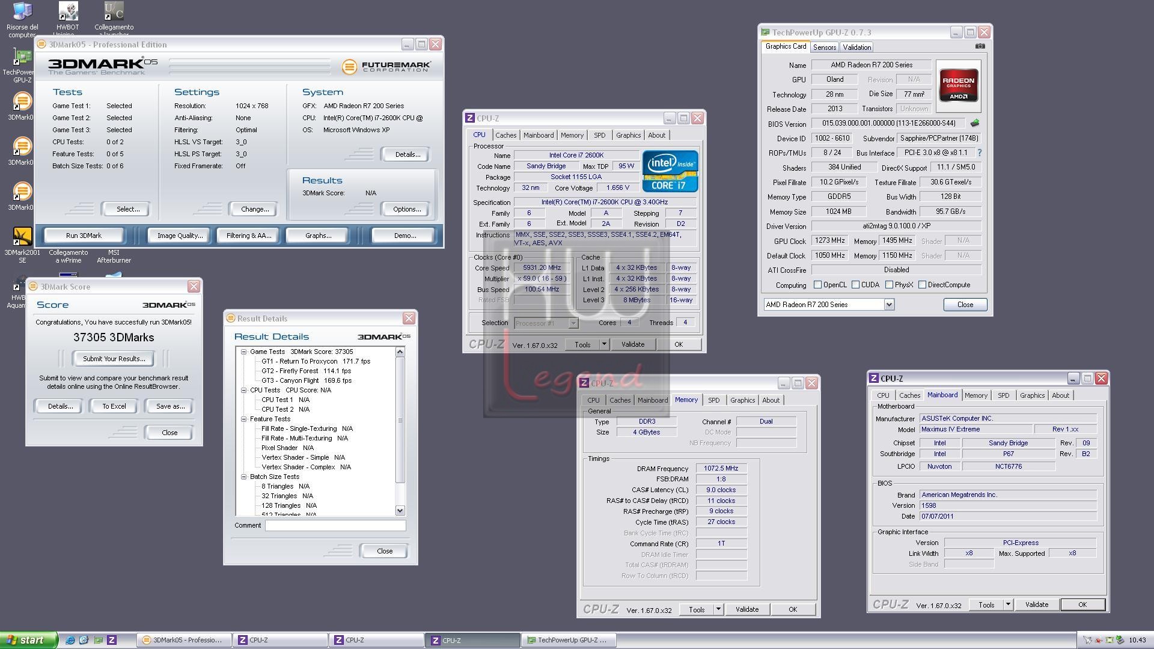The image size is (1154, 649).
Task: Click Change button under Settings
Action: (254, 209)
